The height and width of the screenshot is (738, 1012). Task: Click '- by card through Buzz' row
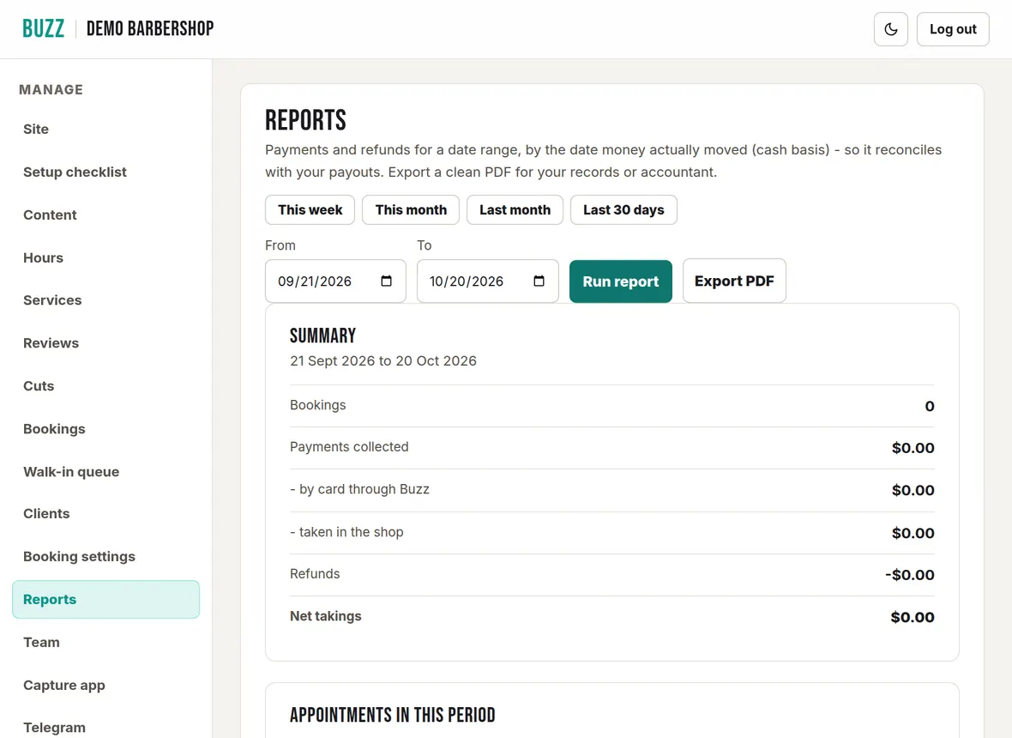(x=611, y=490)
